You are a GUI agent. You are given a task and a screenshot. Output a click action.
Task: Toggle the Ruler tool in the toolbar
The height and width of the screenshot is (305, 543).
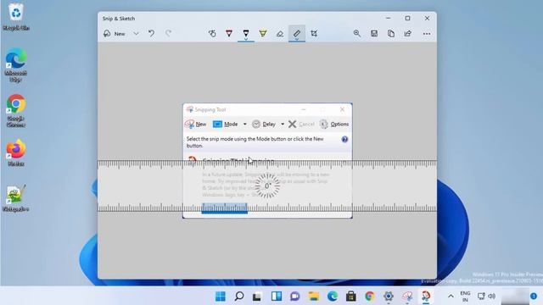click(x=297, y=34)
